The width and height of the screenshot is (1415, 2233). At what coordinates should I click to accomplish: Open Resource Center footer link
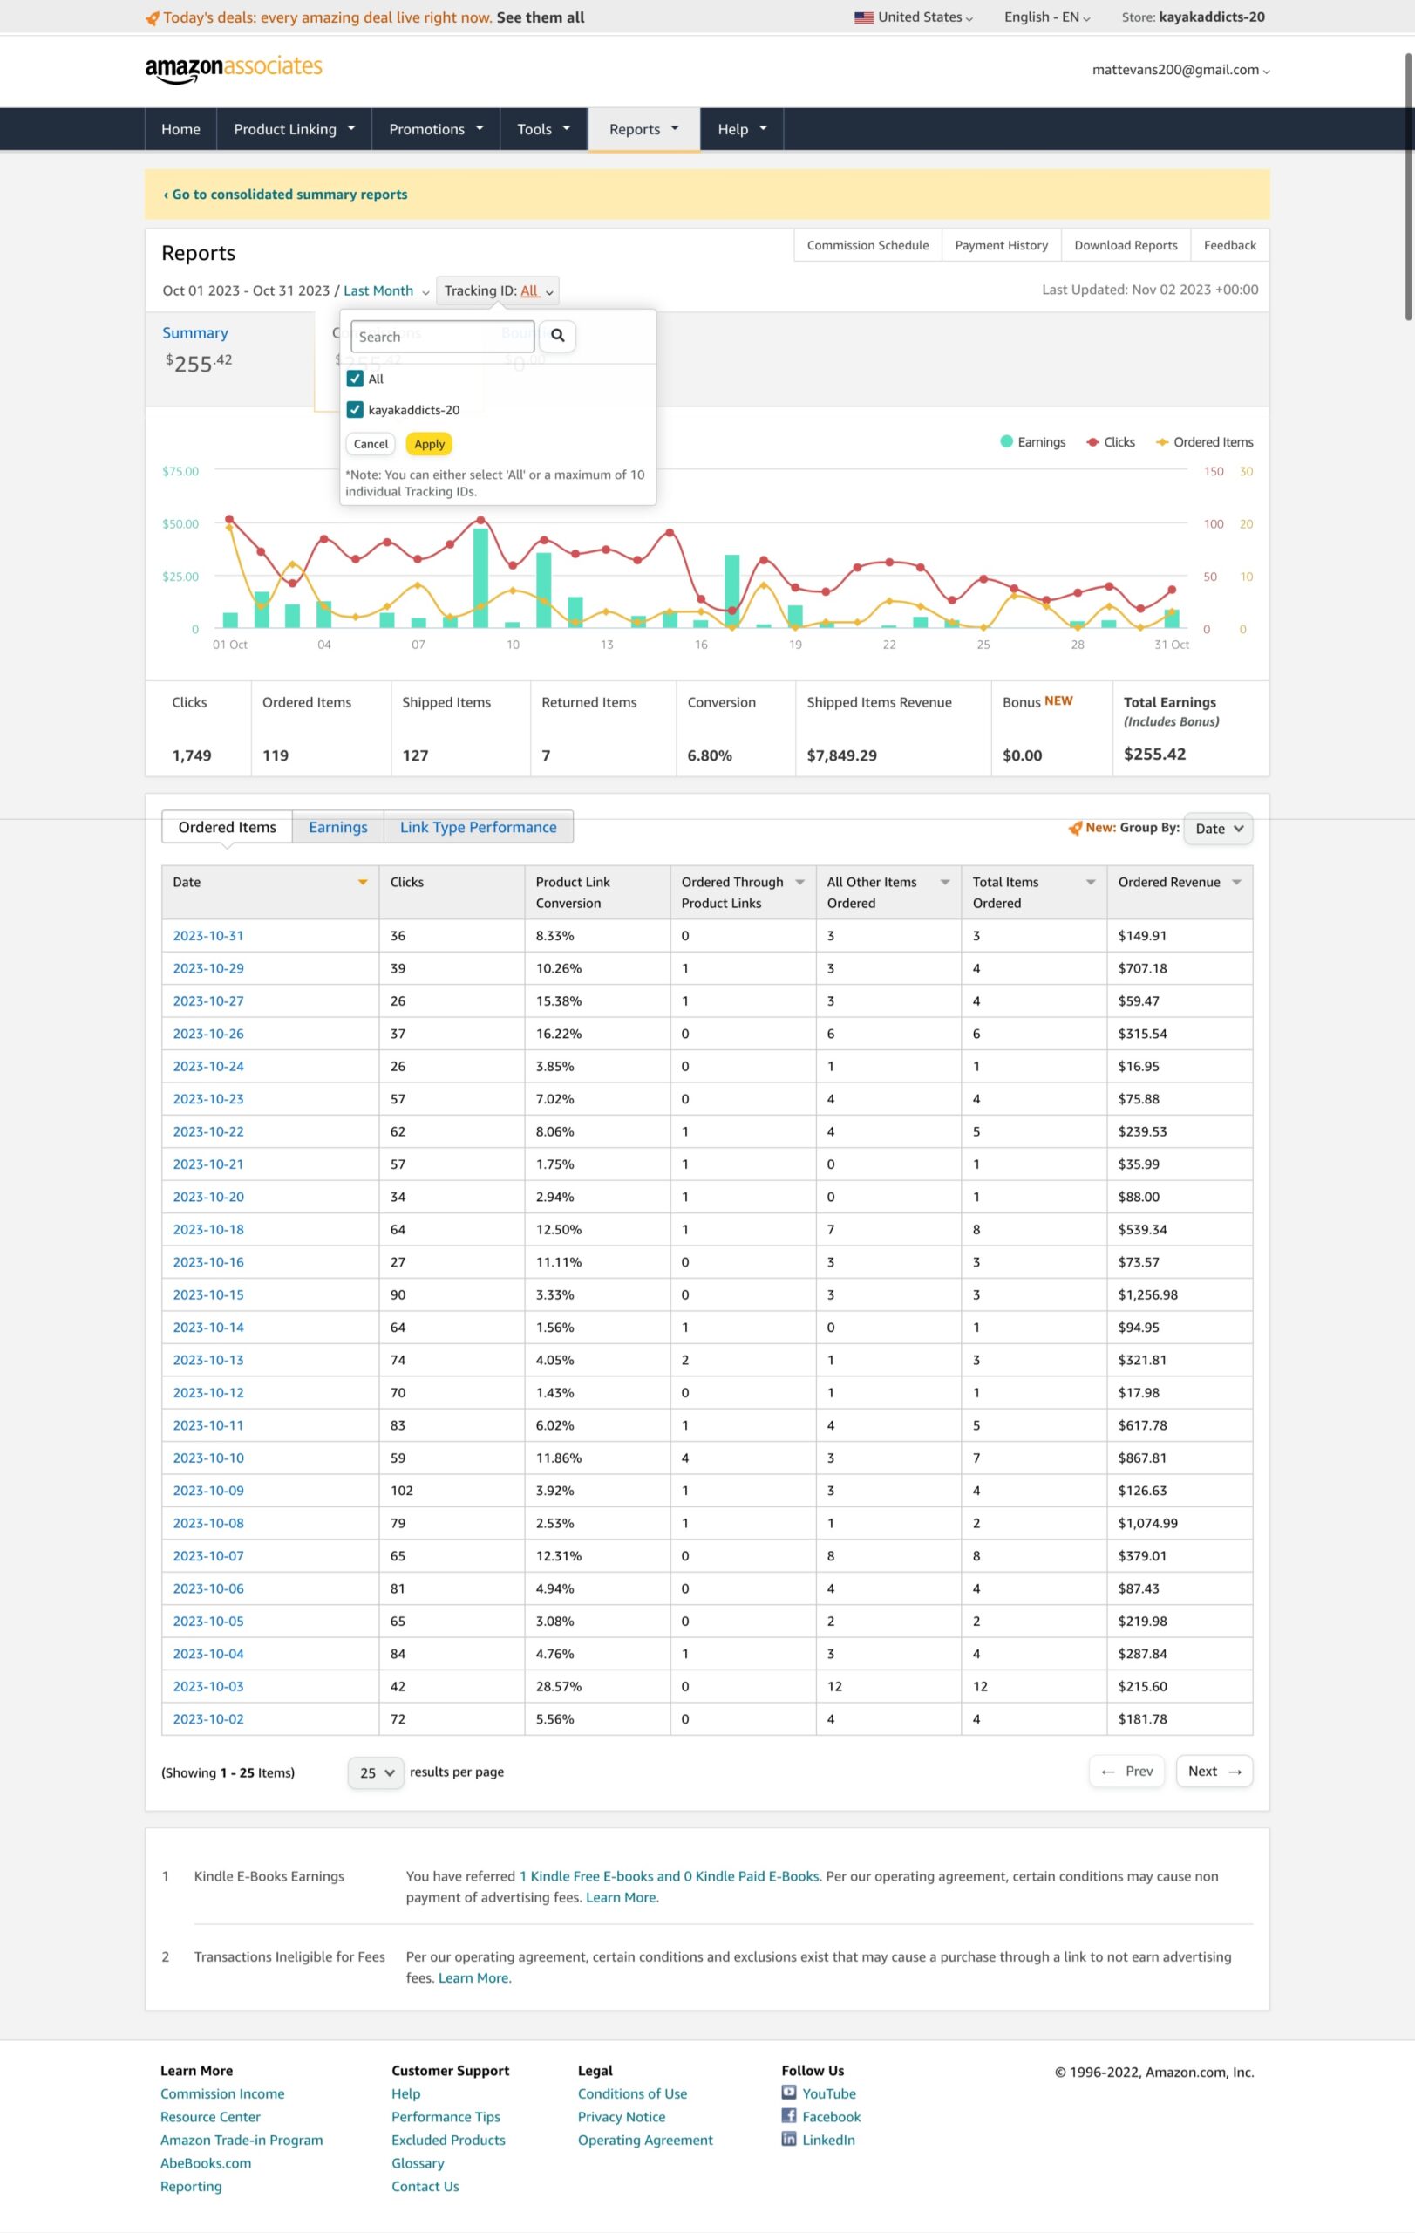point(210,2116)
